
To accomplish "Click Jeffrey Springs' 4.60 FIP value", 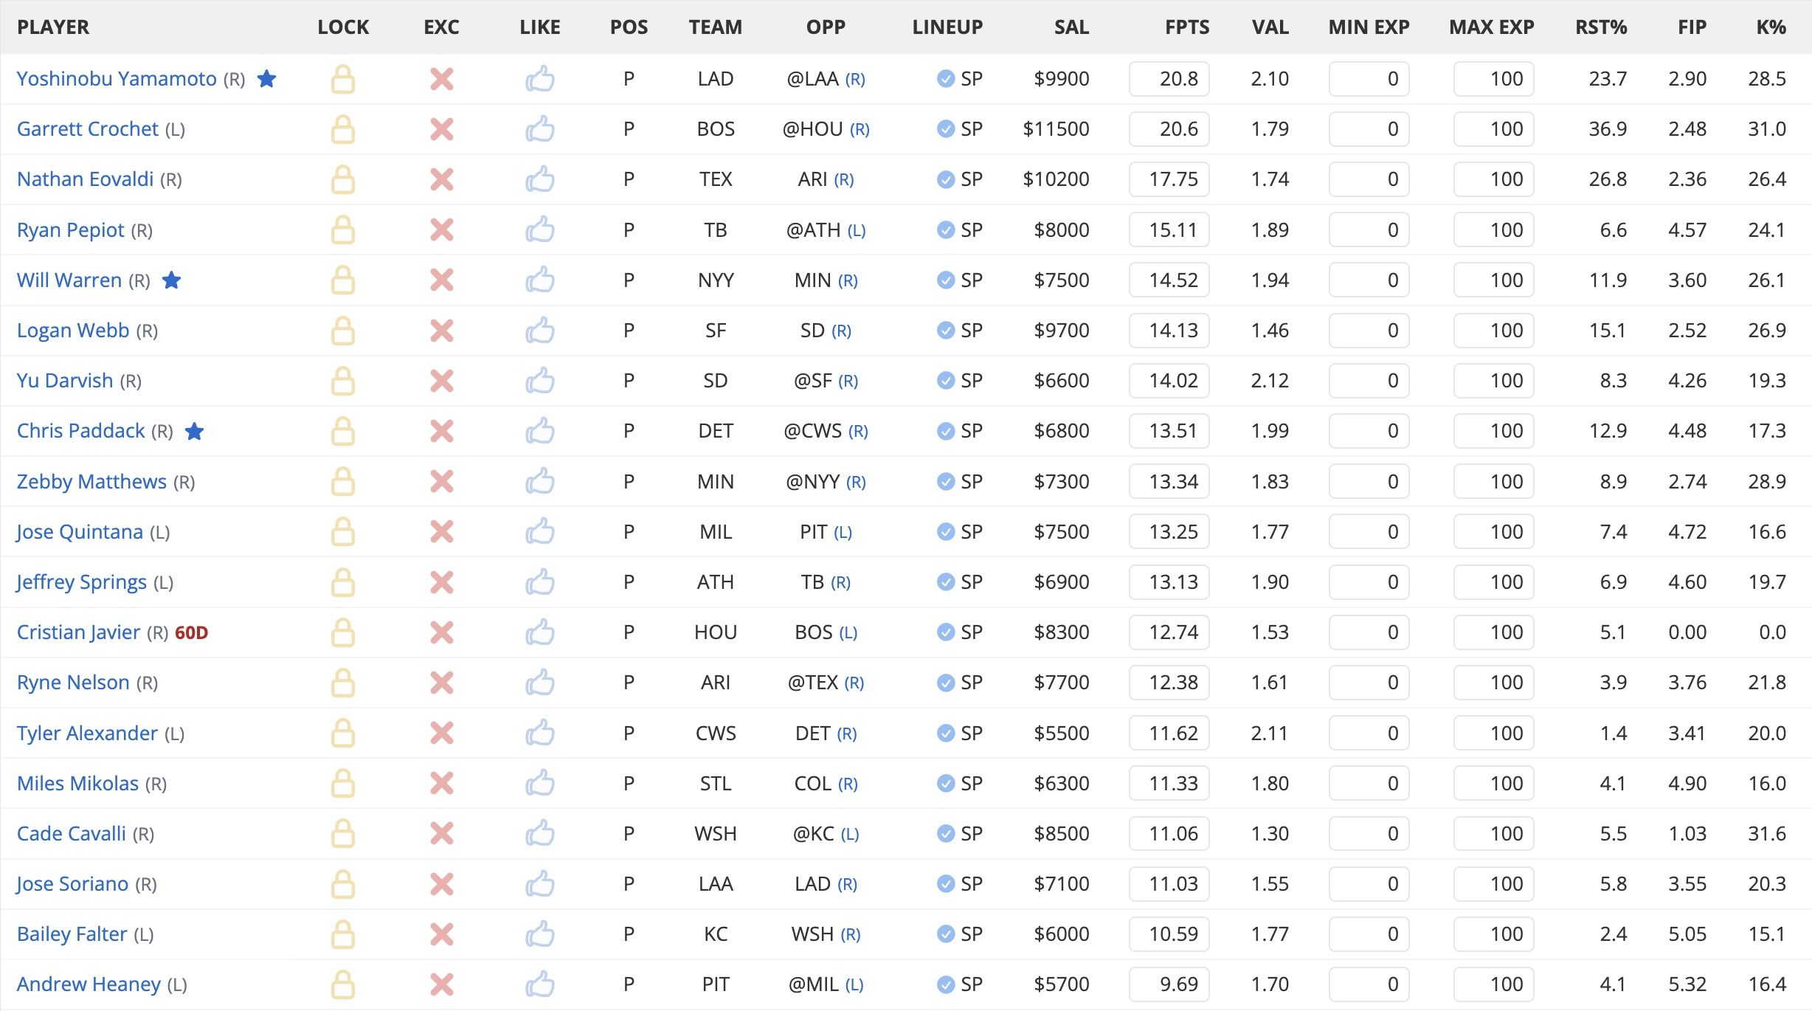I will pos(1687,582).
